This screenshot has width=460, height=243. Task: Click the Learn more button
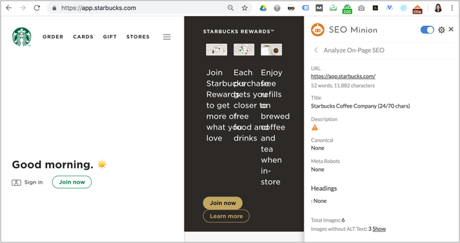click(226, 216)
